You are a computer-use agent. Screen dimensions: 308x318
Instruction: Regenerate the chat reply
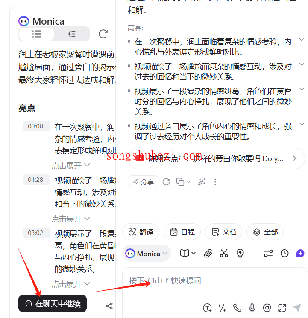point(166,182)
